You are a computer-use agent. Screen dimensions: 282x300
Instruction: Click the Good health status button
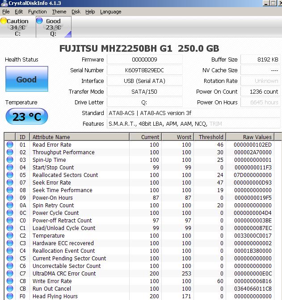coord(27,79)
